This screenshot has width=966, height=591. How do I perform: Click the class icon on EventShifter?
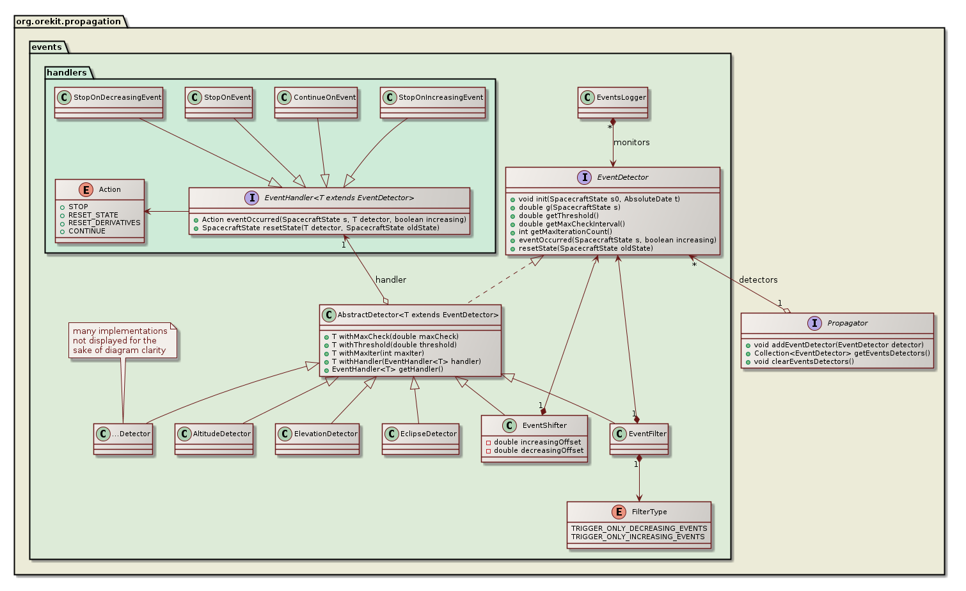509,425
